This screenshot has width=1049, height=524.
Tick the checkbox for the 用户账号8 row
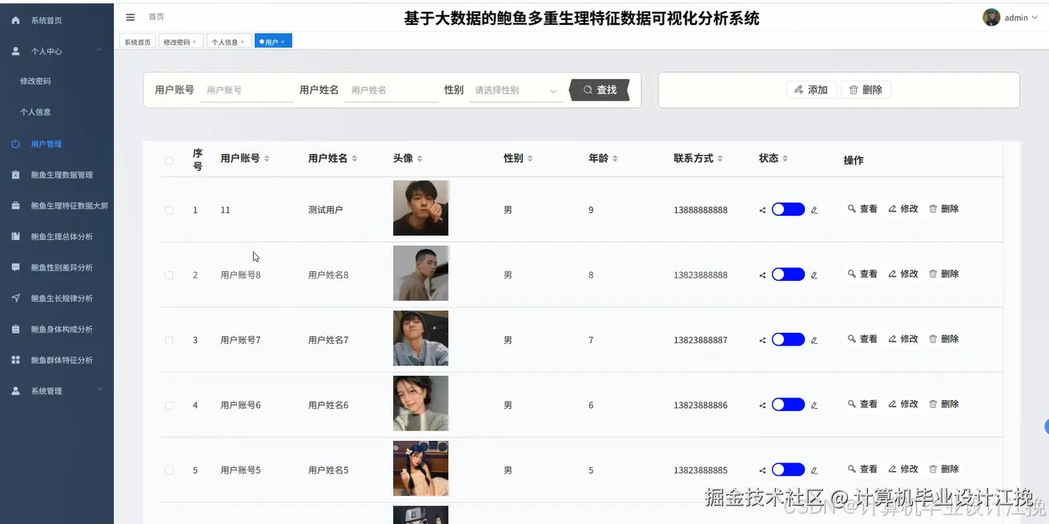click(169, 275)
